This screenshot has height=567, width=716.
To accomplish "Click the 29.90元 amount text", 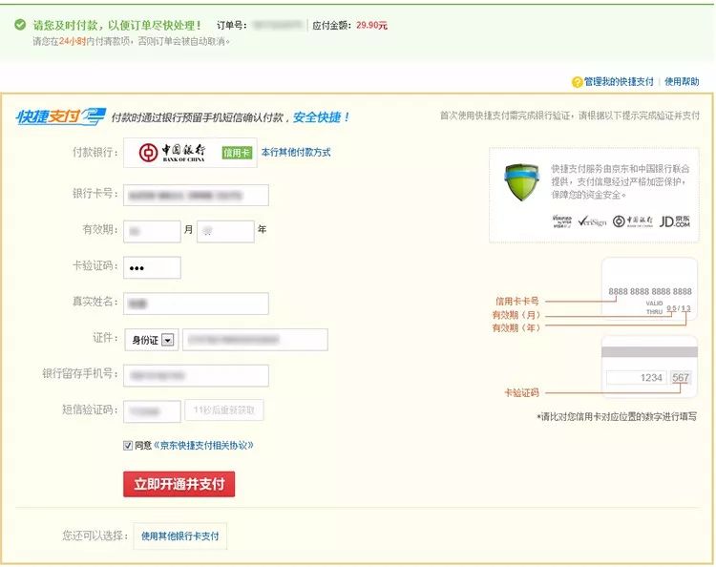I will [371, 26].
